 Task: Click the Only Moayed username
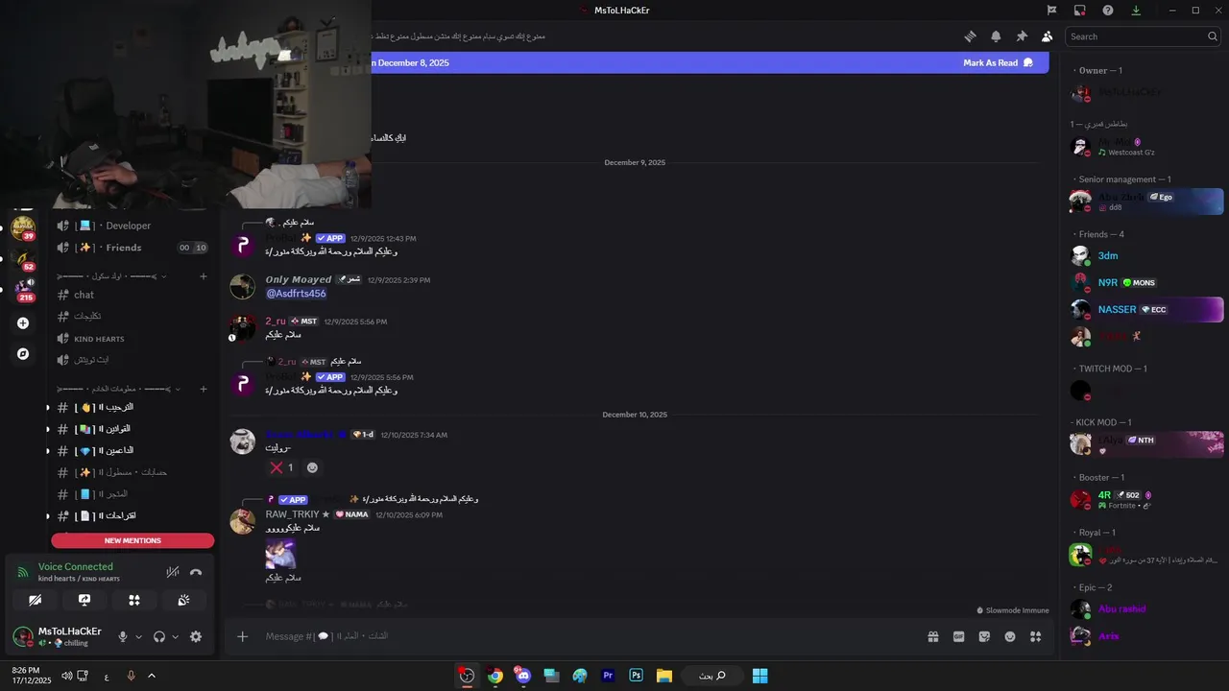pyautogui.click(x=299, y=279)
